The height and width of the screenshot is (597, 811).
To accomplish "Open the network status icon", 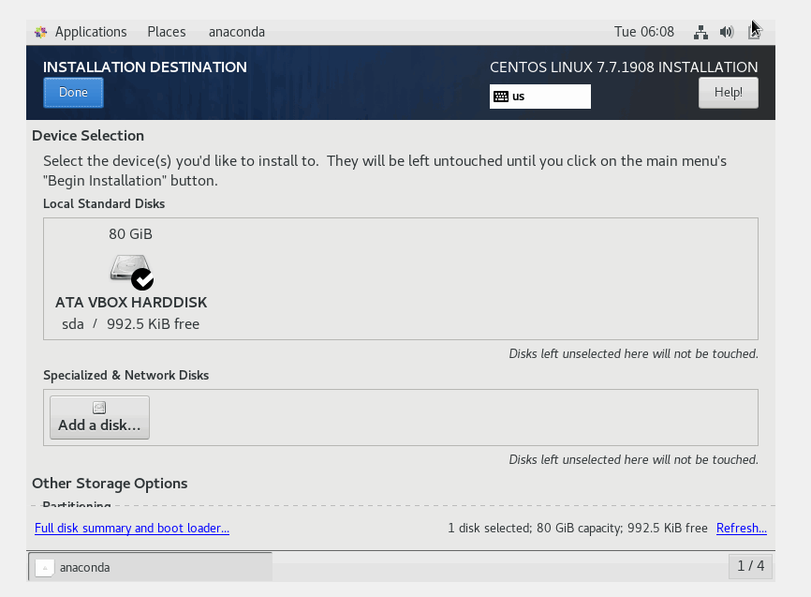I will tap(700, 32).
